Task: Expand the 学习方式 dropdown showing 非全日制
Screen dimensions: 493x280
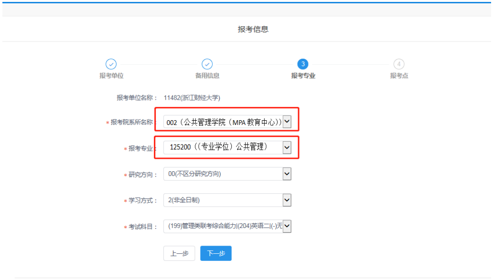Action: click(x=227, y=200)
